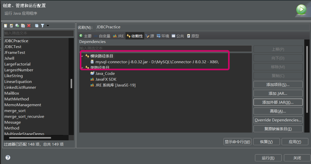Click the help question mark icon
Viewport: 311px width, 164px height.
(8, 157)
